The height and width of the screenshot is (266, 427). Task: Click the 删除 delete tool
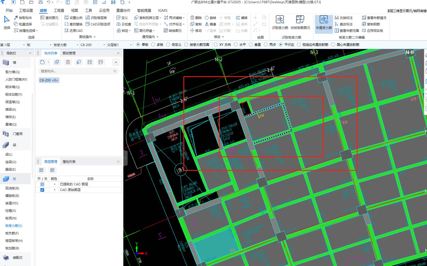click(x=196, y=18)
